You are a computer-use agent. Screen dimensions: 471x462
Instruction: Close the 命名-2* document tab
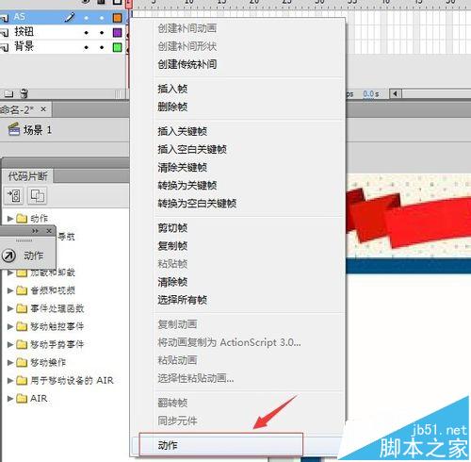(43, 109)
